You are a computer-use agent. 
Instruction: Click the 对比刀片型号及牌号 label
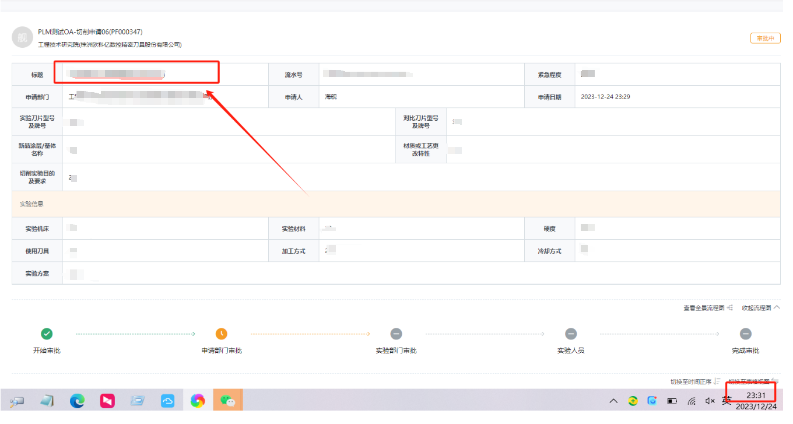click(421, 122)
